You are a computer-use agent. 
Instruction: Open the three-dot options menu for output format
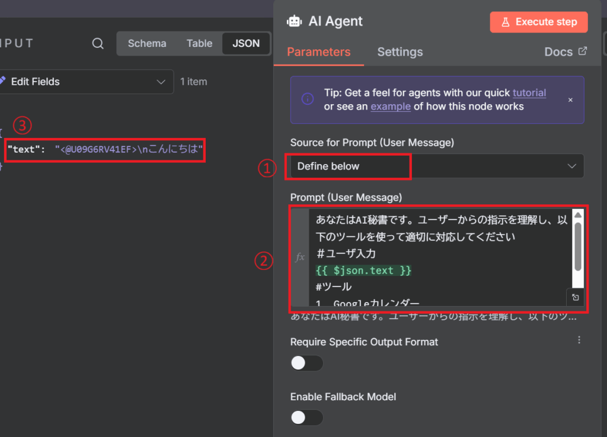(579, 340)
